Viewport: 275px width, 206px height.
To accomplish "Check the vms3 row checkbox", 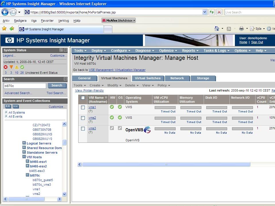I will coord(83,128).
